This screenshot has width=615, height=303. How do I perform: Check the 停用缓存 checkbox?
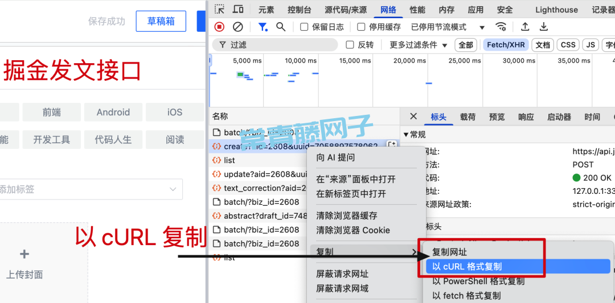point(362,27)
